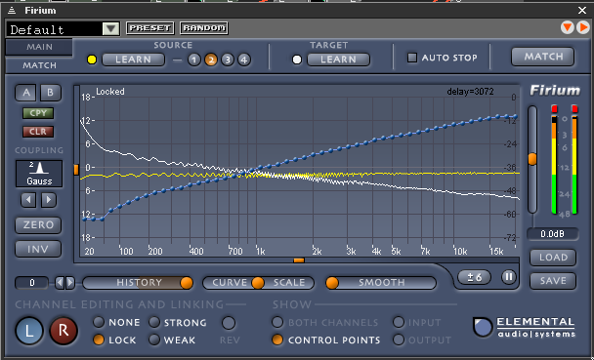Viewport: 594px width, 360px height.
Task: Select source slot 1
Action: pos(194,60)
